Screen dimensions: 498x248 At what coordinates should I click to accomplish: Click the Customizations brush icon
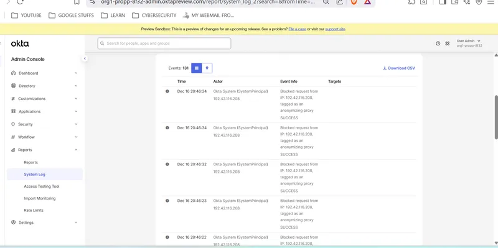click(x=13, y=99)
